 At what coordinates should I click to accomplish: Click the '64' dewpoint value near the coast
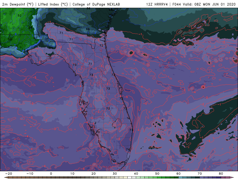tap(26, 52)
